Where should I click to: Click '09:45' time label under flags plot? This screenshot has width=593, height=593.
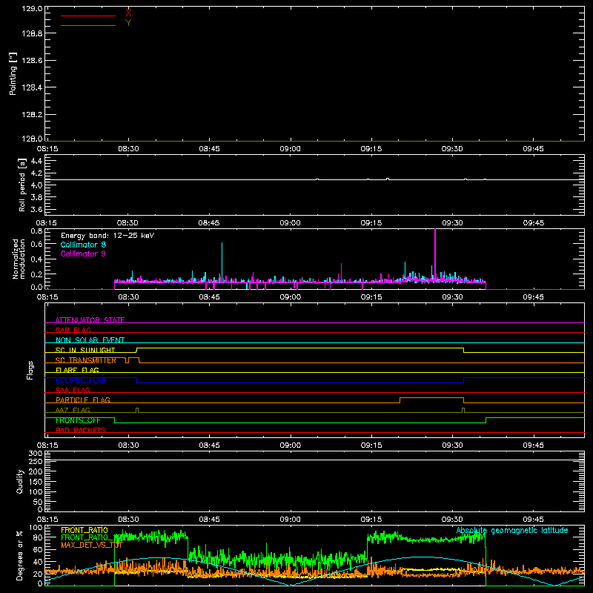[x=533, y=445]
